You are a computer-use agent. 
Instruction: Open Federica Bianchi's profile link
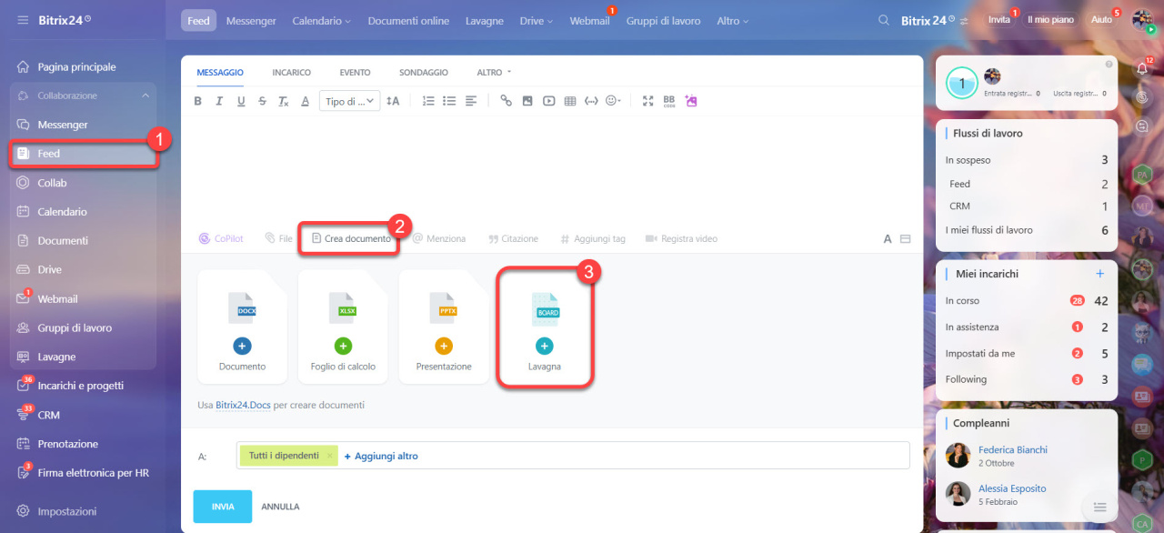pos(1013,449)
